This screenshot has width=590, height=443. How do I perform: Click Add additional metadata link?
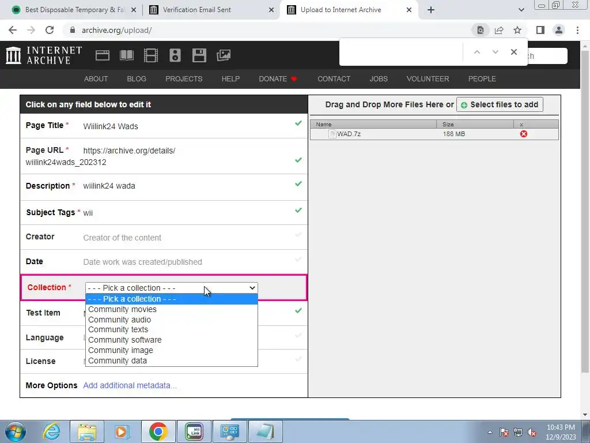(x=130, y=385)
